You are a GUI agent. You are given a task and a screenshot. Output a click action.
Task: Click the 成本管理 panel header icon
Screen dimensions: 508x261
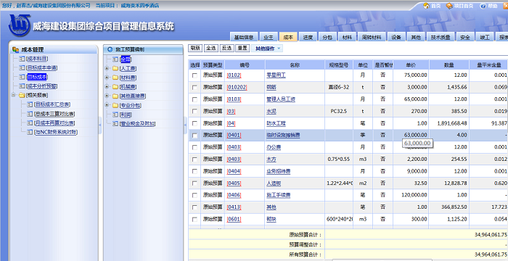click(15, 49)
